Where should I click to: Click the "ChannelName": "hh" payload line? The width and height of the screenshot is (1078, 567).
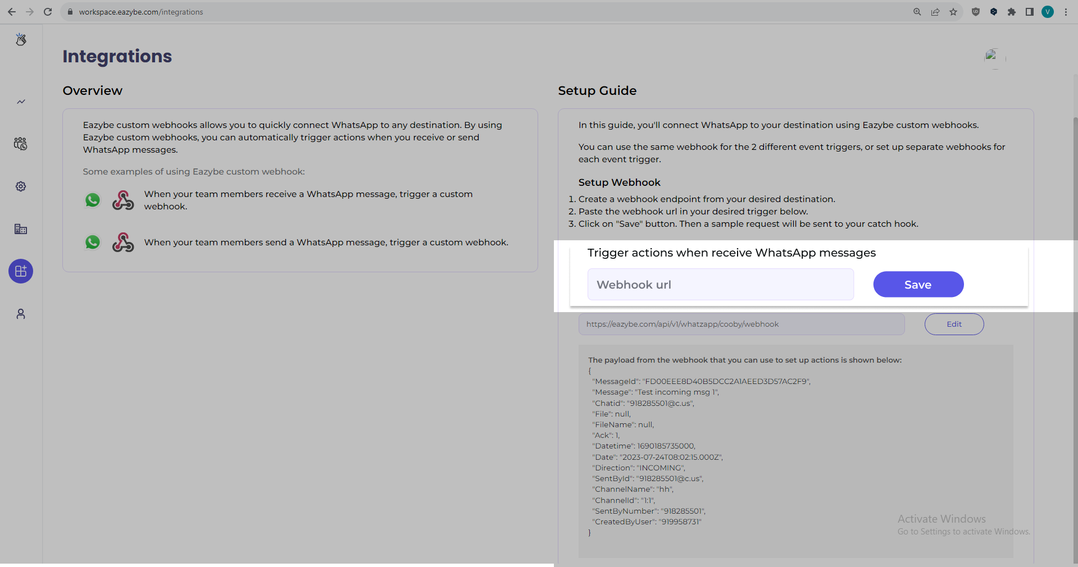[633, 489]
